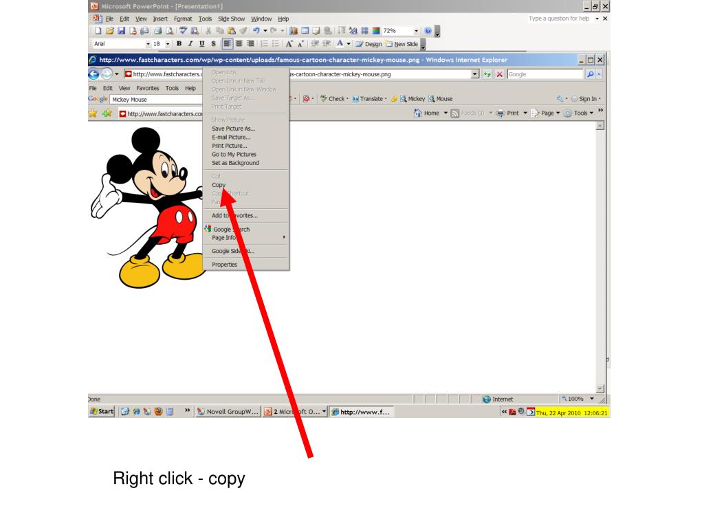This screenshot has width=704, height=528.
Task: Toggle Underline formatting in PowerPoint
Action: click(202, 43)
